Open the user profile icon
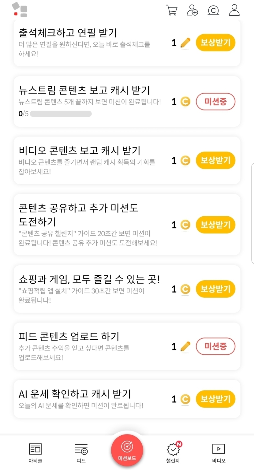254x470 pixels. [234, 10]
